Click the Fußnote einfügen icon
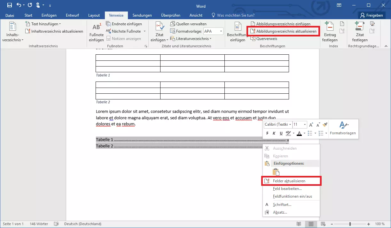Viewport: 391px width, 228px height. (x=96, y=32)
